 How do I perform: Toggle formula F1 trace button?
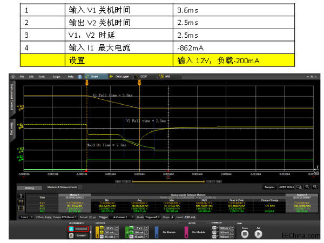214,228
